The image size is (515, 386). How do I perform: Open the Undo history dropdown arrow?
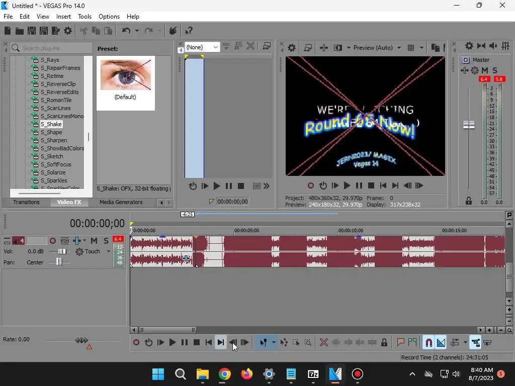click(x=137, y=31)
